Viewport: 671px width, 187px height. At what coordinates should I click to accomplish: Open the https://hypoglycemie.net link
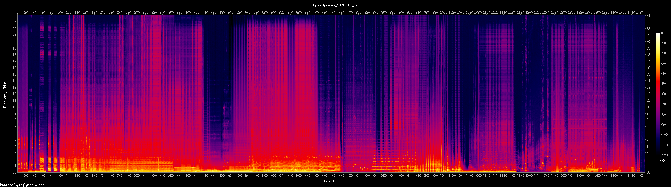(22, 185)
